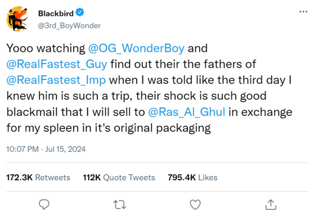
Task: Open the three-dot more options menu
Action: (x=303, y=12)
